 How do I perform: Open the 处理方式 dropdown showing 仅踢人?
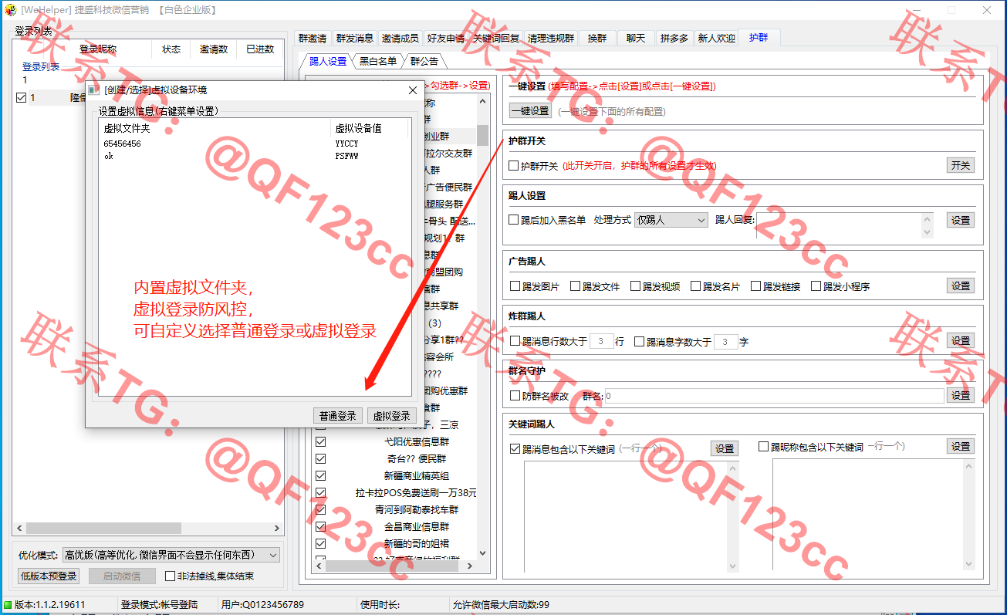[671, 220]
